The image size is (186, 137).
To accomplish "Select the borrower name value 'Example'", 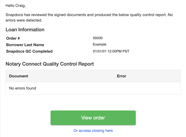I will tap(100, 45).
